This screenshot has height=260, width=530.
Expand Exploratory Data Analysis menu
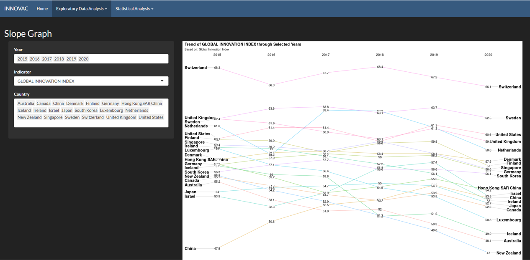81,8
